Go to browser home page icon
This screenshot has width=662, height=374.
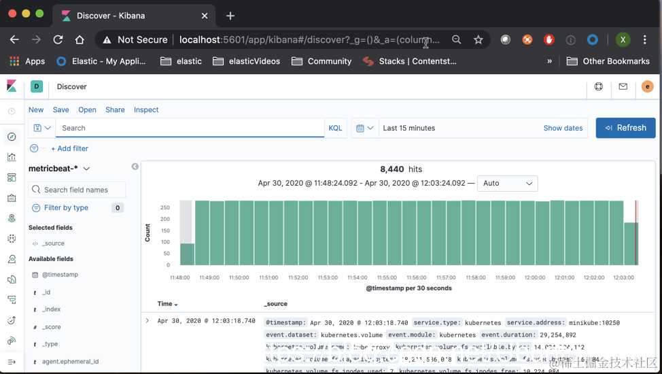[80, 39]
